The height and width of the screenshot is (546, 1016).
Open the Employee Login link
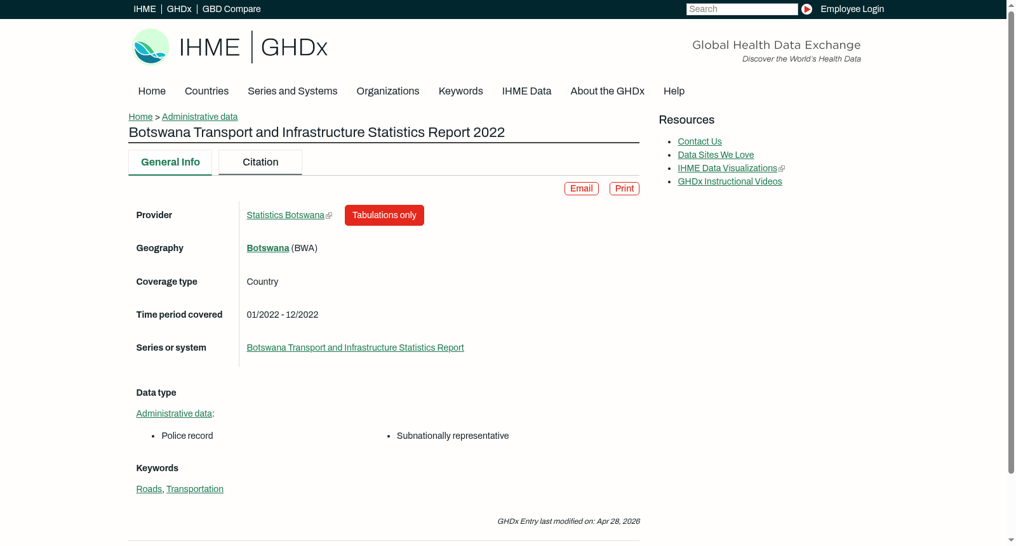(x=852, y=9)
